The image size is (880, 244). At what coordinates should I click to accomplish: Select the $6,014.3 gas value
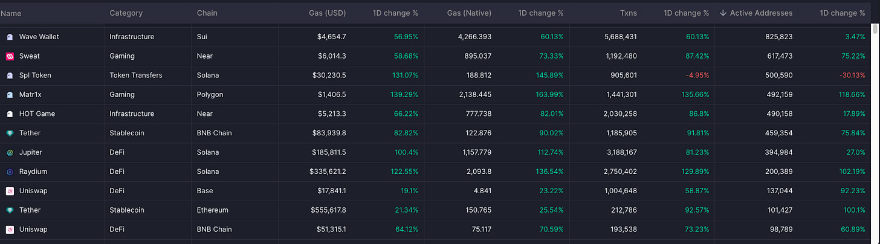click(x=332, y=56)
